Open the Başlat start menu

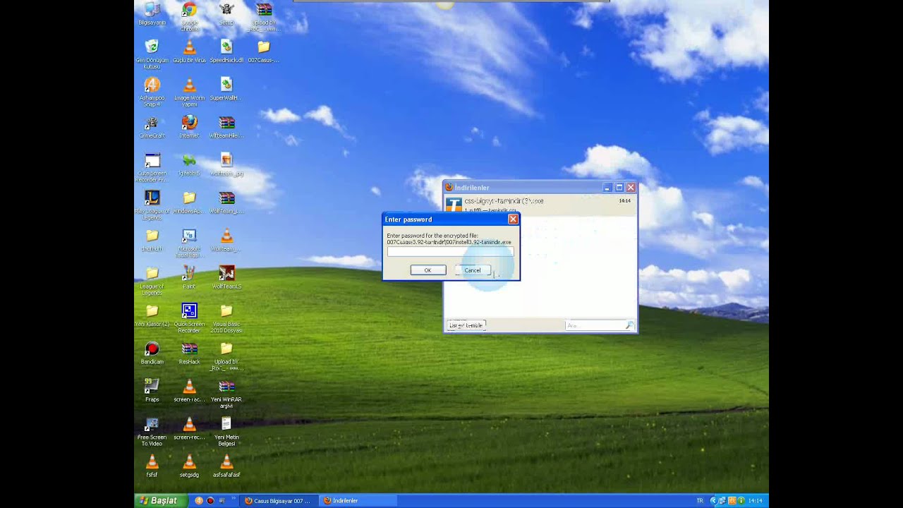pos(161,501)
